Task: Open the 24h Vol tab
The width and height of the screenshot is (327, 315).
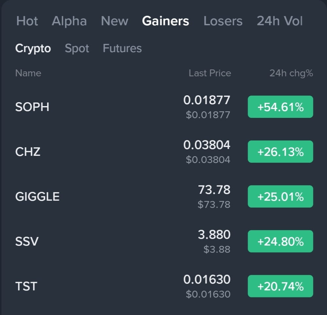Action: pos(280,21)
